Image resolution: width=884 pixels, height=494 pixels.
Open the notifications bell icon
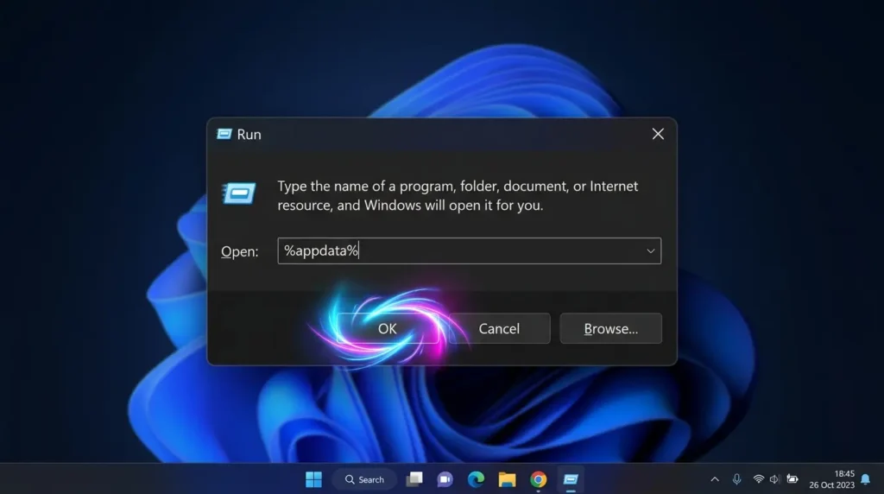pyautogui.click(x=865, y=479)
